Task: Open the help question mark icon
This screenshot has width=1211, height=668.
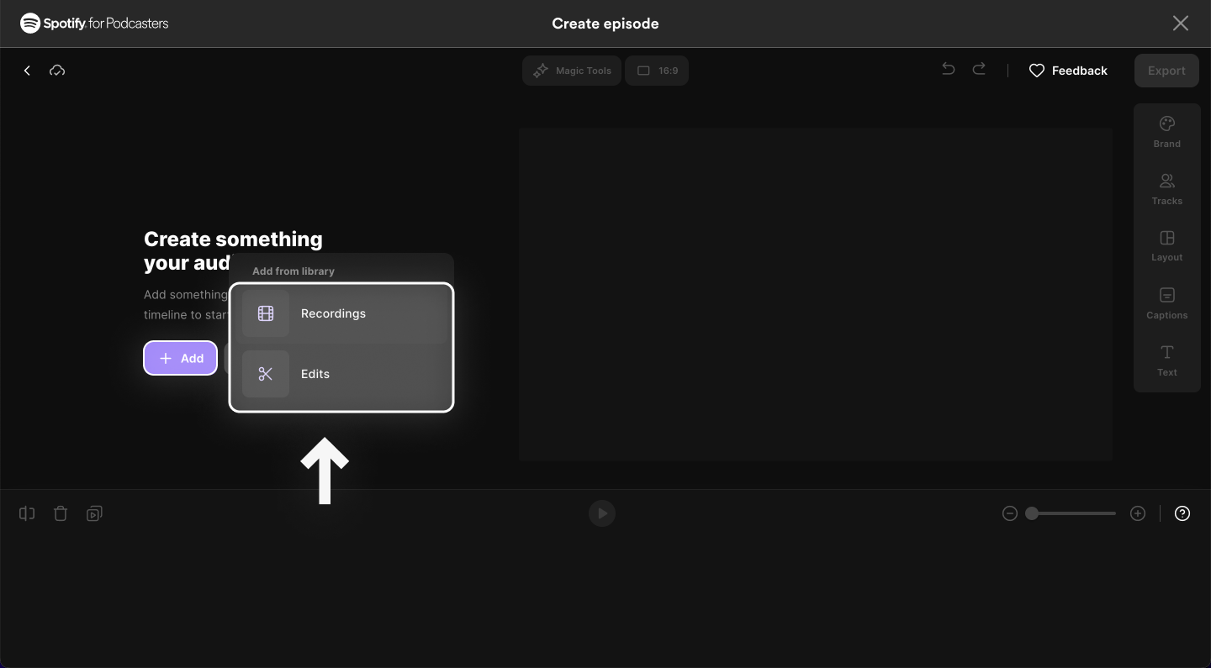Action: (x=1182, y=513)
